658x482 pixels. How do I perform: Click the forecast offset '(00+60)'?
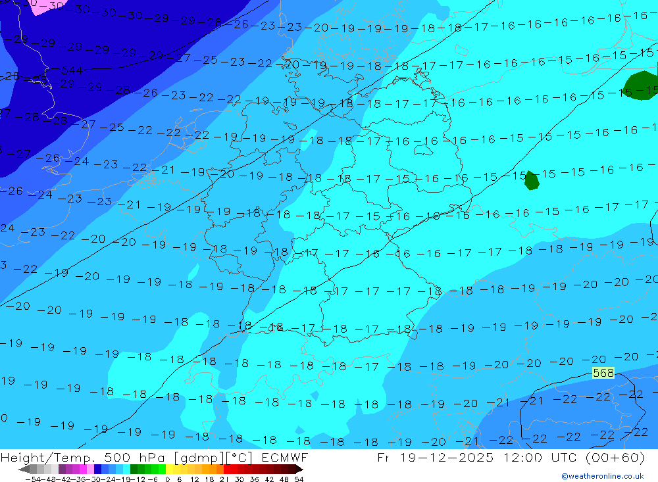point(615,457)
